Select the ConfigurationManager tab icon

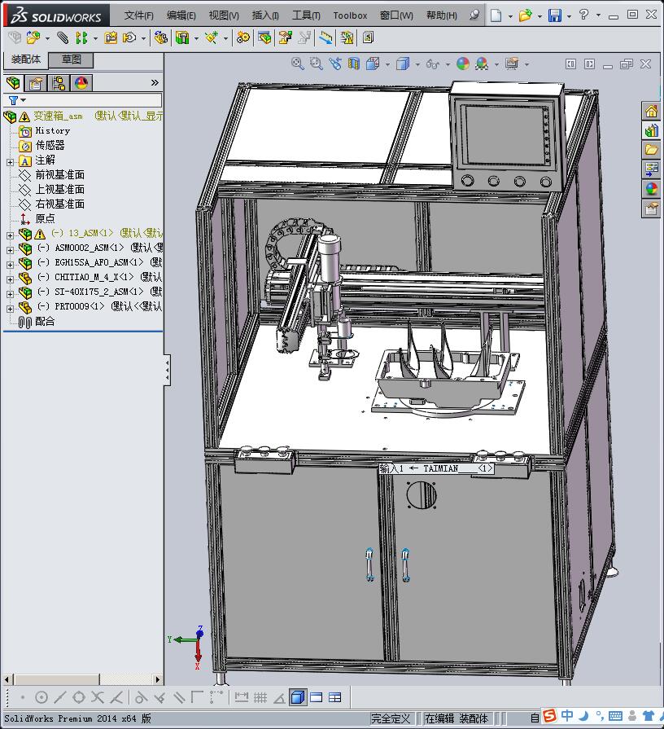(59, 82)
